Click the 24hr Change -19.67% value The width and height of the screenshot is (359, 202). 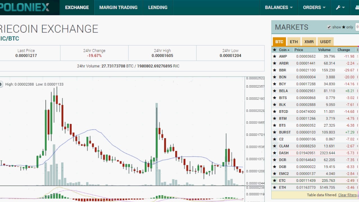[94, 56]
